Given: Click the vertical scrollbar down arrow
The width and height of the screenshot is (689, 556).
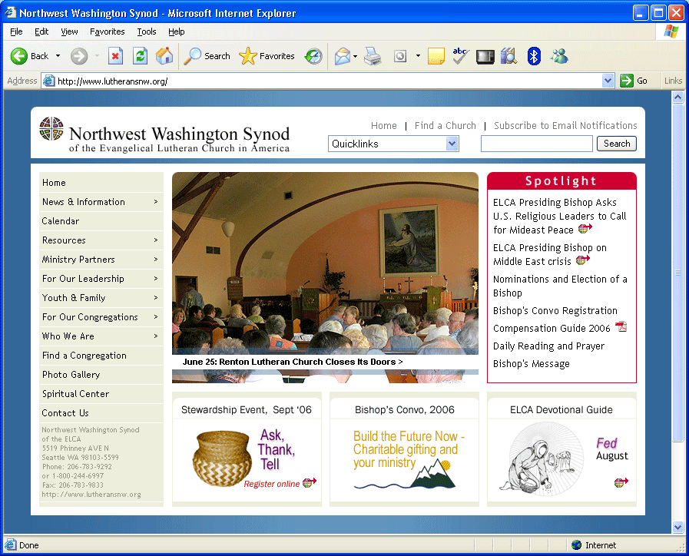Looking at the screenshot, I should pyautogui.click(x=677, y=527).
